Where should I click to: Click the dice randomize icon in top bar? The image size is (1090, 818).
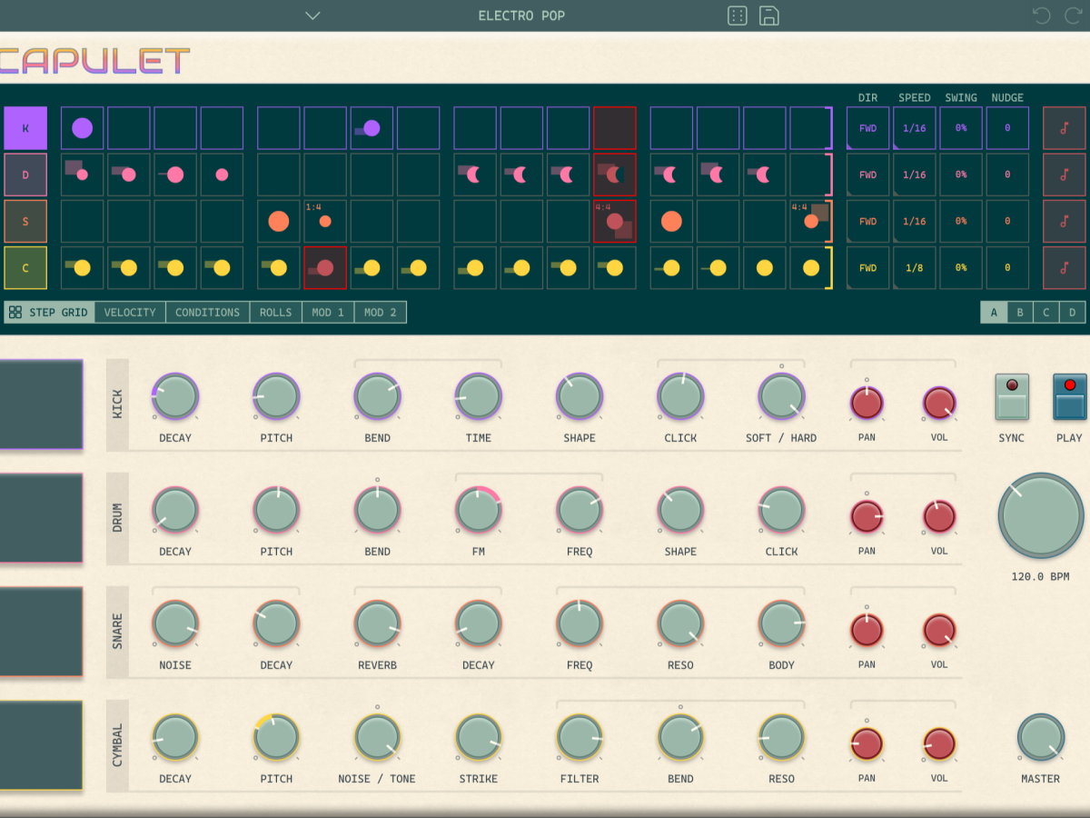tap(738, 15)
